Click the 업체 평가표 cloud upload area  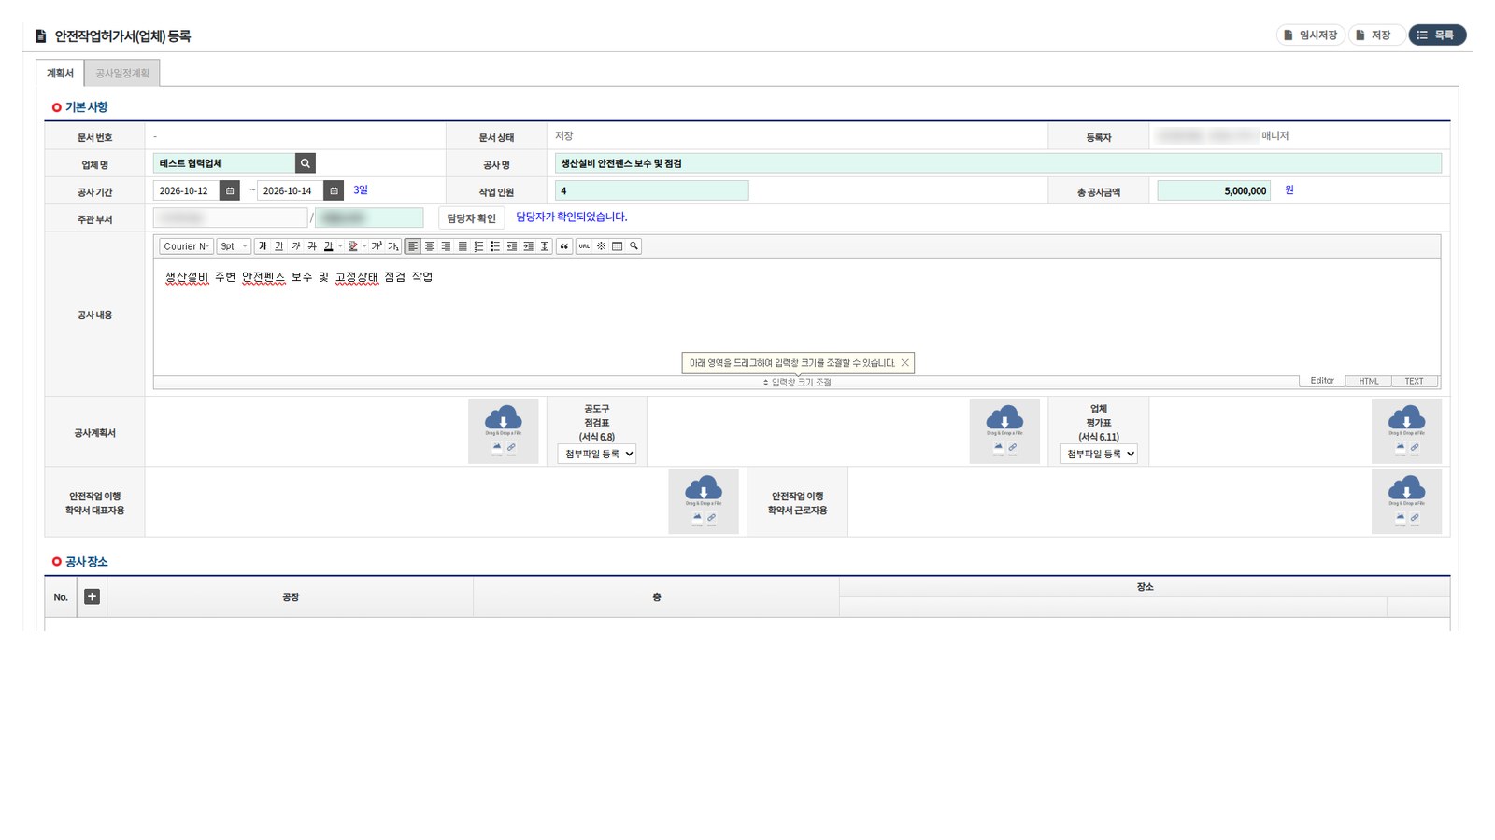[x=1406, y=431]
